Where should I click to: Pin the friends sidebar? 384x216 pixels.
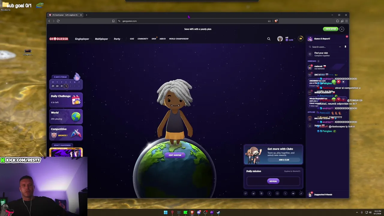(345, 47)
